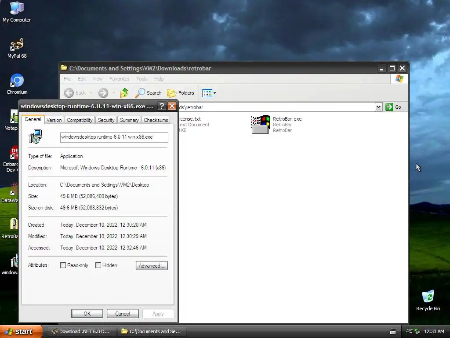Click Cancel in the Properties dialog
The image size is (450, 338).
[123, 313]
